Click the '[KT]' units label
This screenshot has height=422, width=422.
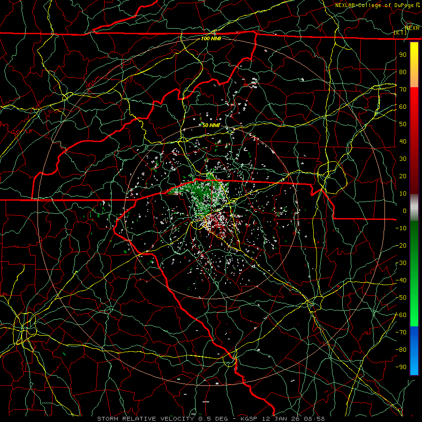400,33
